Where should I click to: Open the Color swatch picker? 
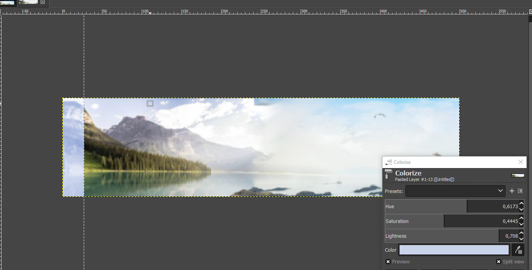454,250
